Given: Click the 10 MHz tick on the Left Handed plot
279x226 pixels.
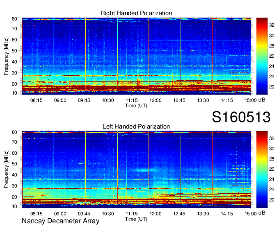Looking at the screenshot, I should point(14,206).
